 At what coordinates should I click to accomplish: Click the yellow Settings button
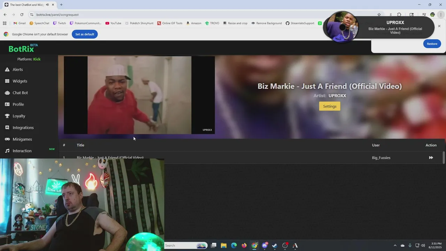pyautogui.click(x=330, y=106)
